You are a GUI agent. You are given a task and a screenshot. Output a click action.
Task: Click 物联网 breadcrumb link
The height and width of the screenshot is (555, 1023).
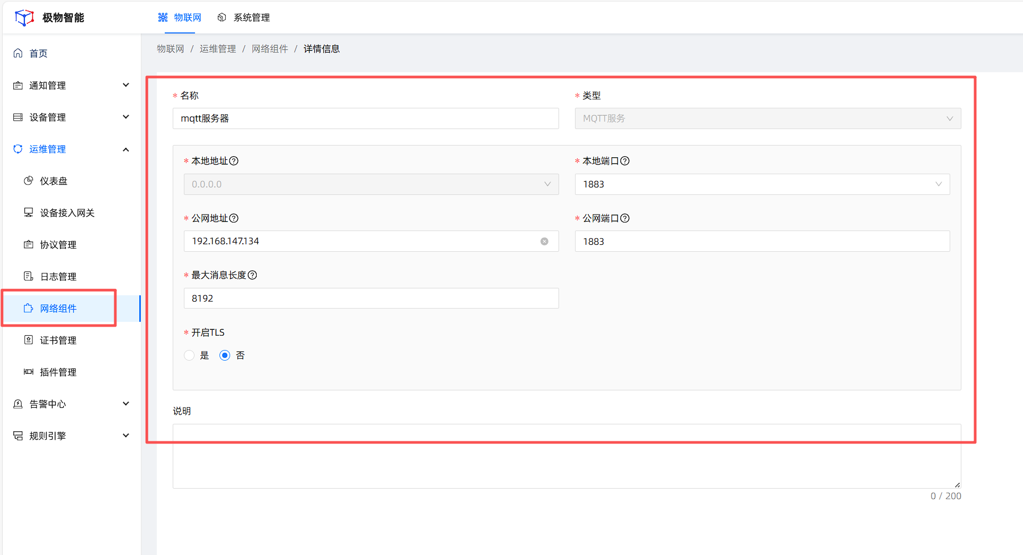[170, 49]
